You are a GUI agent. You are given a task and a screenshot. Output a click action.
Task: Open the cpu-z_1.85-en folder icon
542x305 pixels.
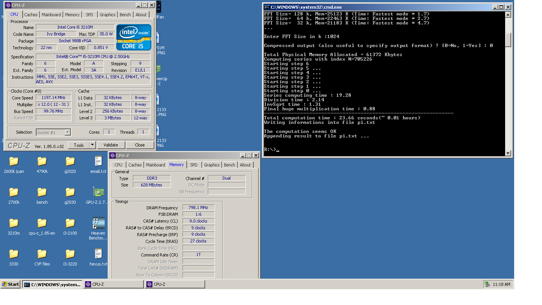(42, 223)
